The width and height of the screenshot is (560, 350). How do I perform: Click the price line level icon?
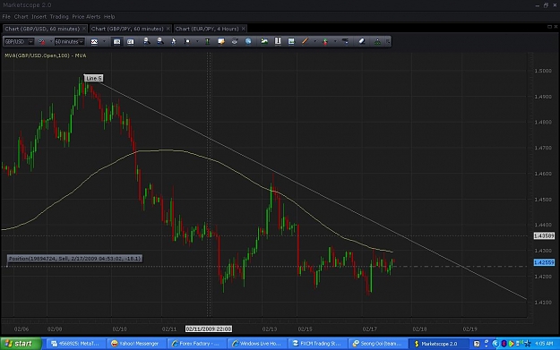click(x=345, y=41)
